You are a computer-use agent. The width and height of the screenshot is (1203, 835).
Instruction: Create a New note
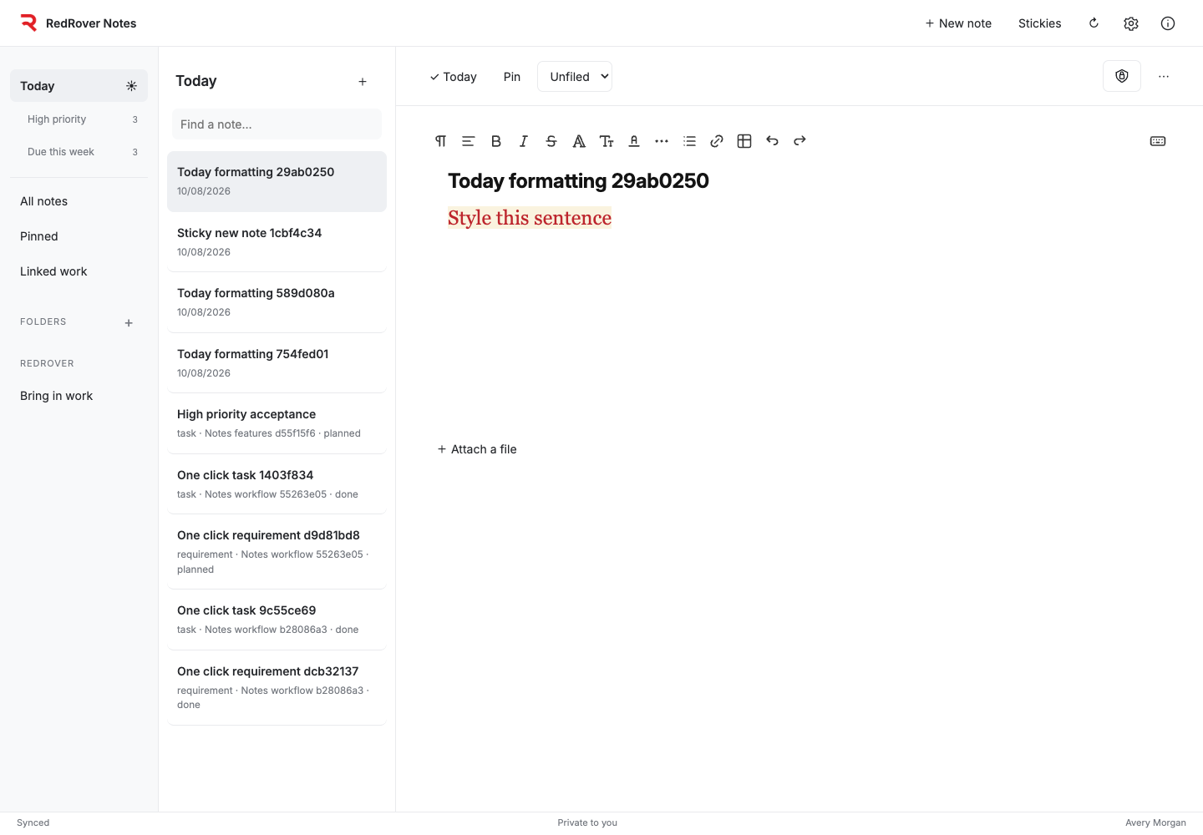coord(957,23)
